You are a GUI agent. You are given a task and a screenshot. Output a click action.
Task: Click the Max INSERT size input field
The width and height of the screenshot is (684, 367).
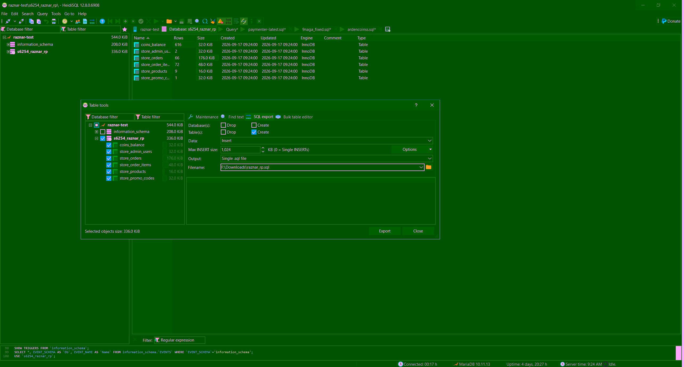coord(240,150)
